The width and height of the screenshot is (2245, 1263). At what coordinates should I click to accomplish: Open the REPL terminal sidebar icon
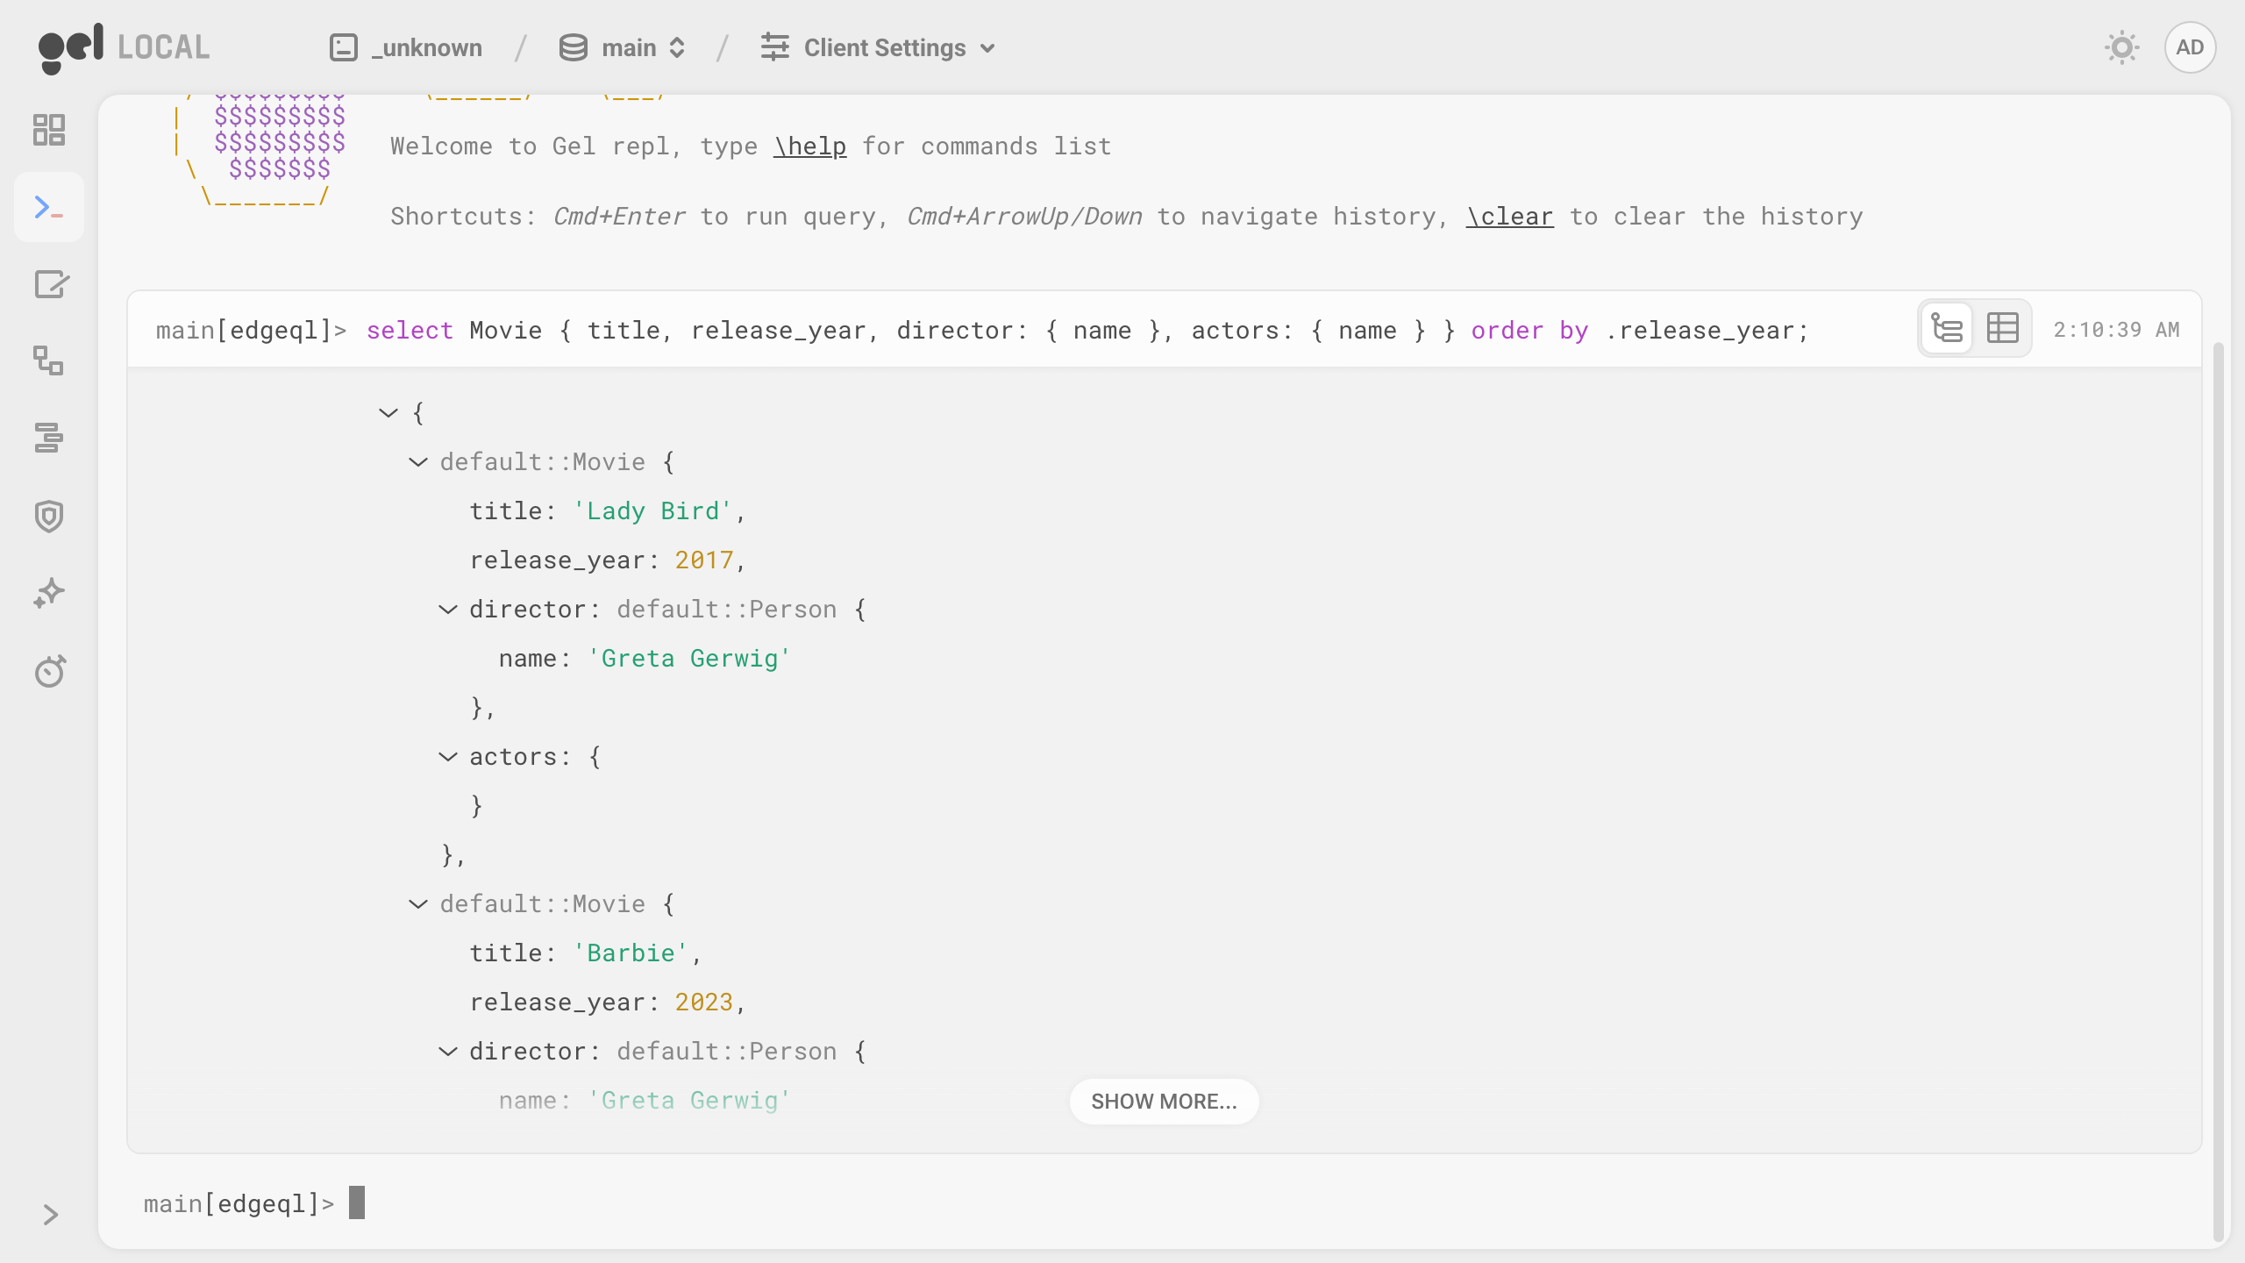[x=49, y=208]
